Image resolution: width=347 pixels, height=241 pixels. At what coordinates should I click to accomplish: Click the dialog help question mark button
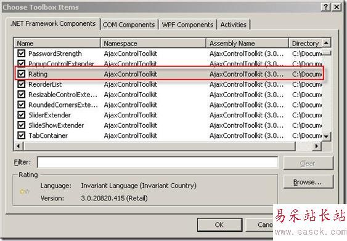click(x=326, y=7)
